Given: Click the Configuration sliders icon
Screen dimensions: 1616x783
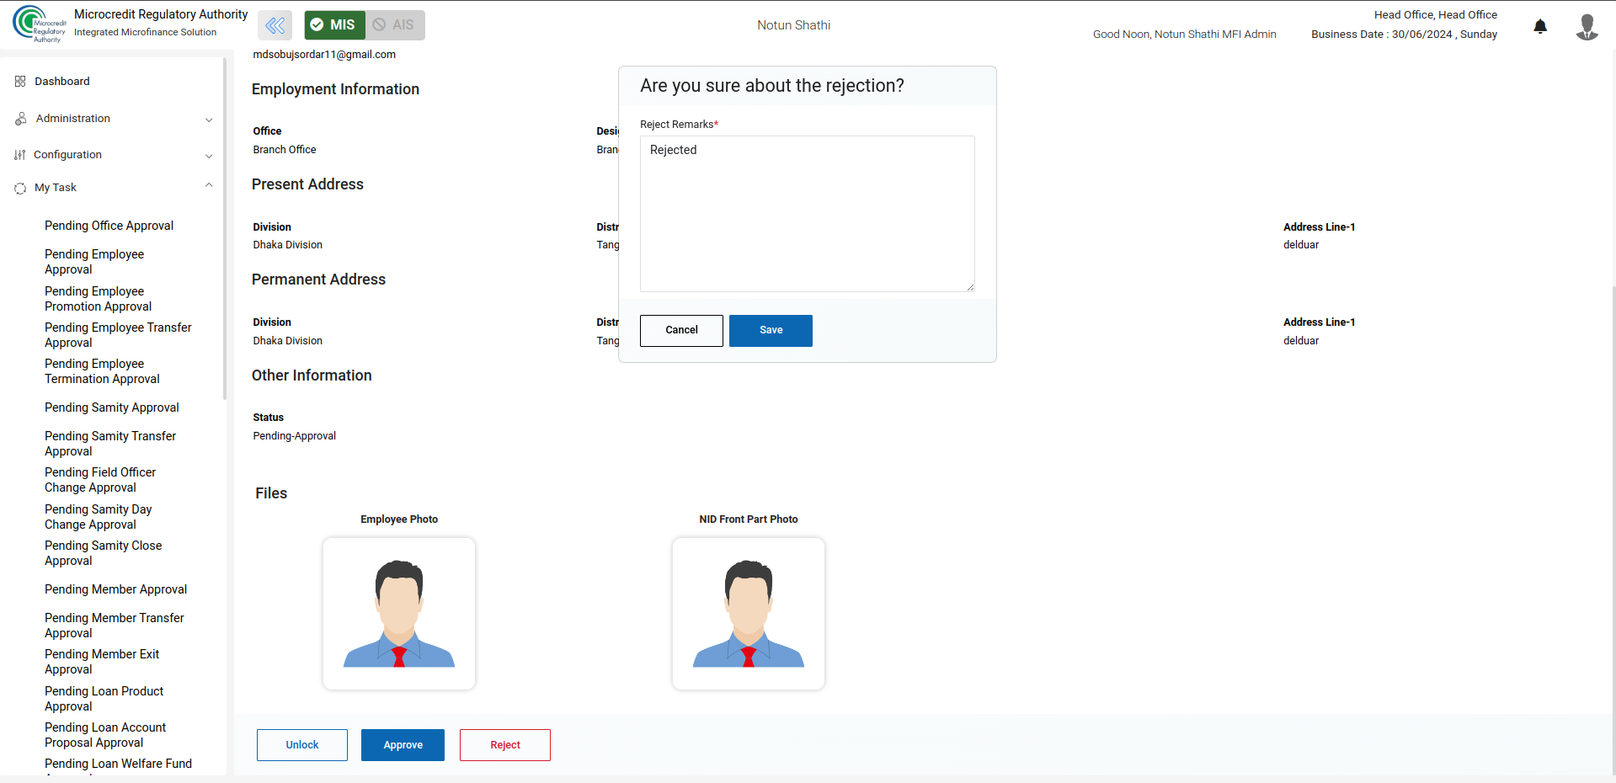Looking at the screenshot, I should pos(20,155).
